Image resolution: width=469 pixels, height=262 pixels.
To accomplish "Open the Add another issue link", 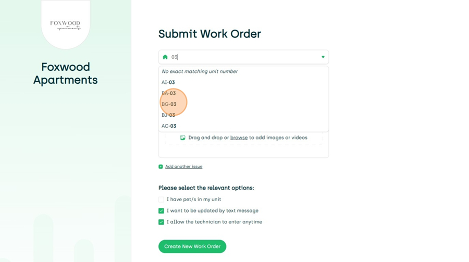I will (x=183, y=167).
